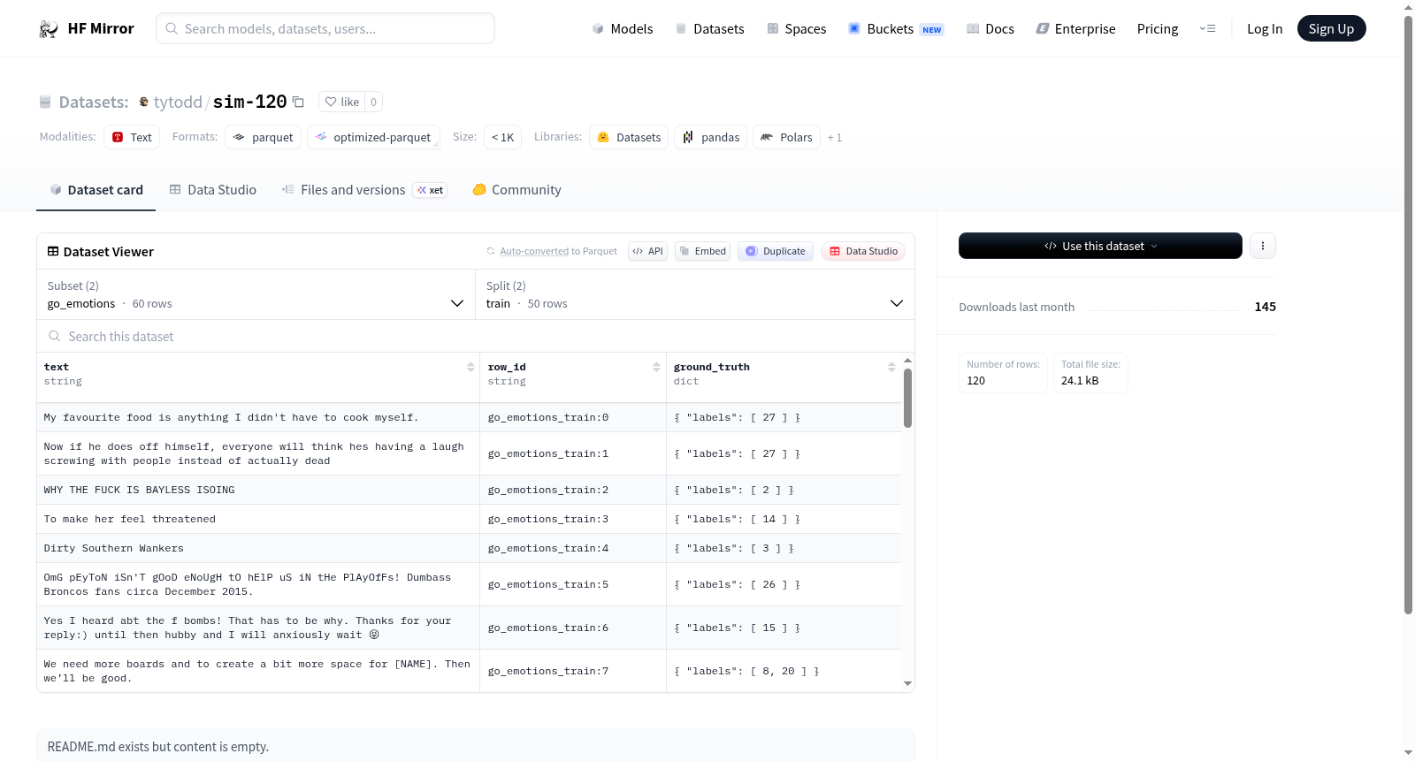Open the Use this dataset dropdown
1415x761 pixels.
(1100, 246)
